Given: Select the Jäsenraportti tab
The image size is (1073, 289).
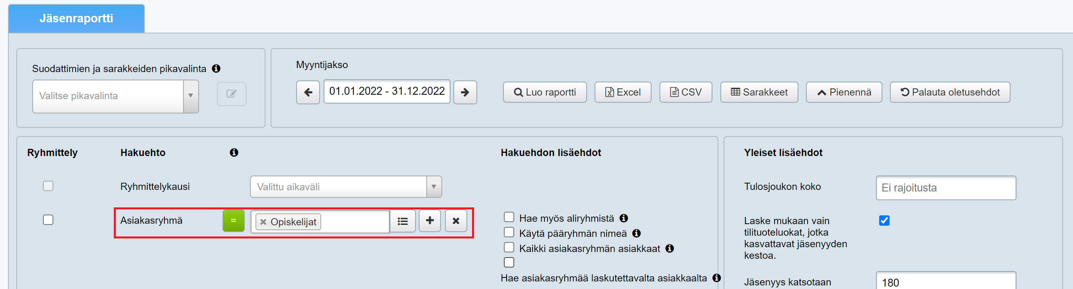Looking at the screenshot, I should click(x=76, y=19).
